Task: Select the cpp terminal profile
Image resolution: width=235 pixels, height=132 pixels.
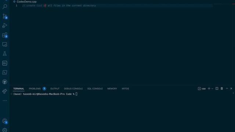Action: 202,89
